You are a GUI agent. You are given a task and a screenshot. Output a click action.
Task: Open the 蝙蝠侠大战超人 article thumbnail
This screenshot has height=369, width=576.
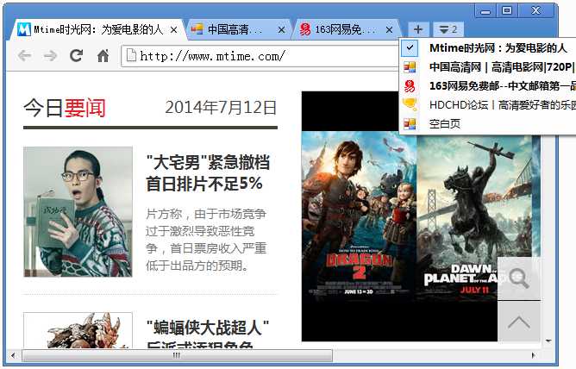(x=78, y=330)
